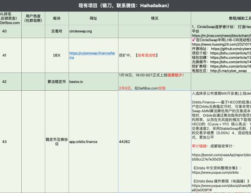Select the DEX category cell
The image size is (251, 193).
click(57, 55)
